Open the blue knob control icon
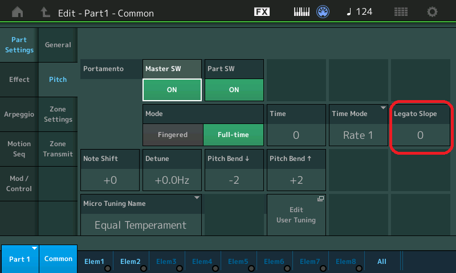This screenshot has height=273, width=456. [x=324, y=12]
